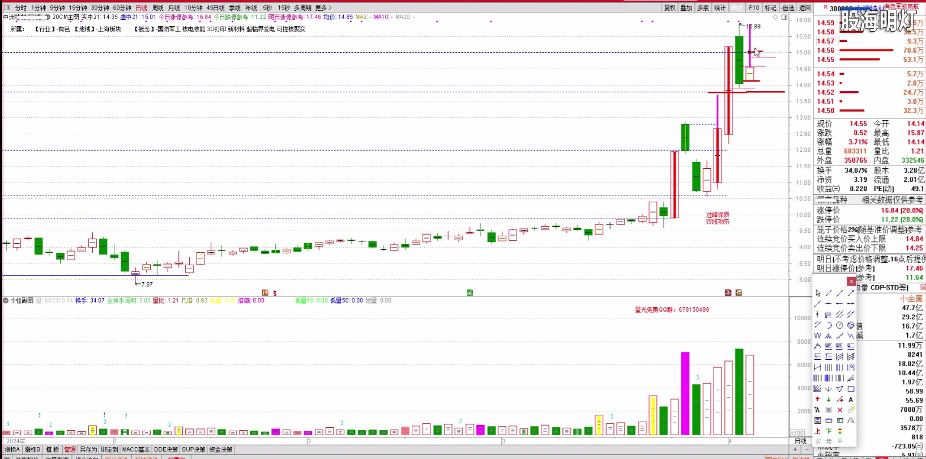Select the arc drawing tool
Screen dimensions: 926x459
click(x=829, y=325)
